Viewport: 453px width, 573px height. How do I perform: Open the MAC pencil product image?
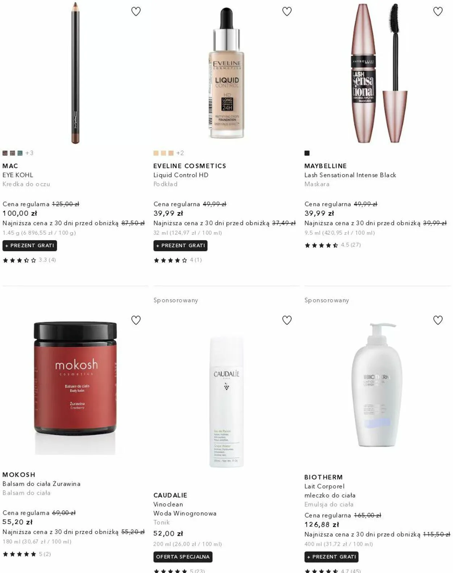tap(75, 73)
